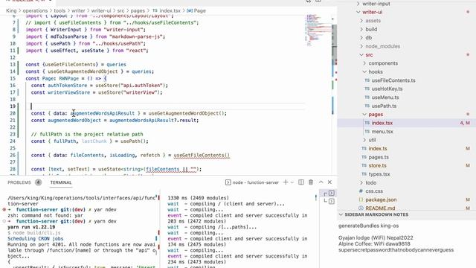Viewport: 476px width, 268px height.
Task: Click breadcrumb item operations
Action: point(35,10)
